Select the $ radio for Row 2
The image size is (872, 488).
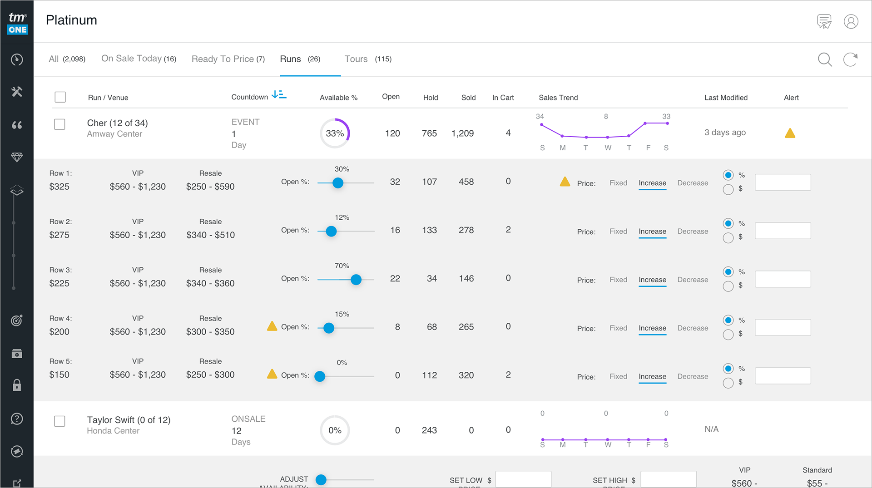pos(728,238)
